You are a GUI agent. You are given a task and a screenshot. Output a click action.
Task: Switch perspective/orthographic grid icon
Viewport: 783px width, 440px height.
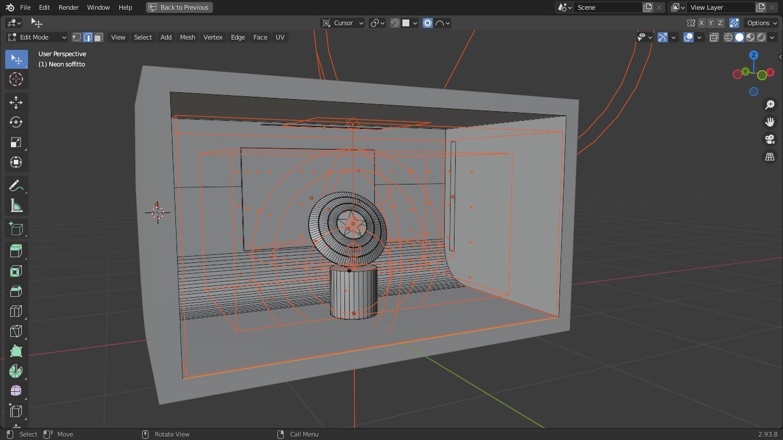770,156
